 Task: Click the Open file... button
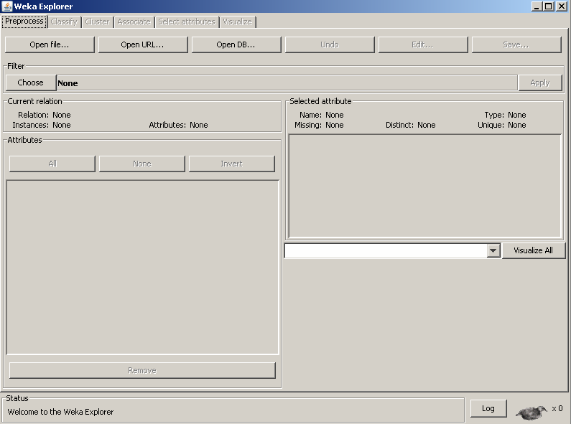tap(50, 44)
